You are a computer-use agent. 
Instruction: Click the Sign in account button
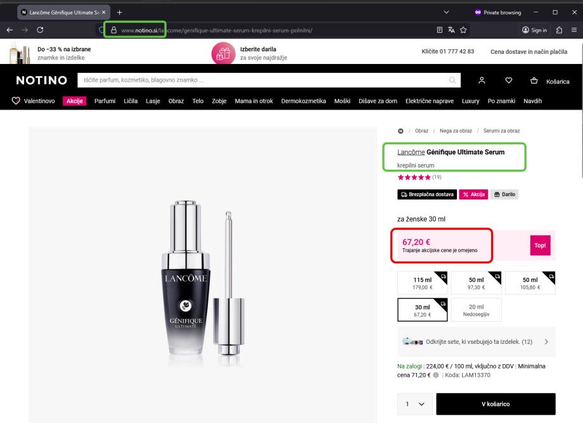534,30
